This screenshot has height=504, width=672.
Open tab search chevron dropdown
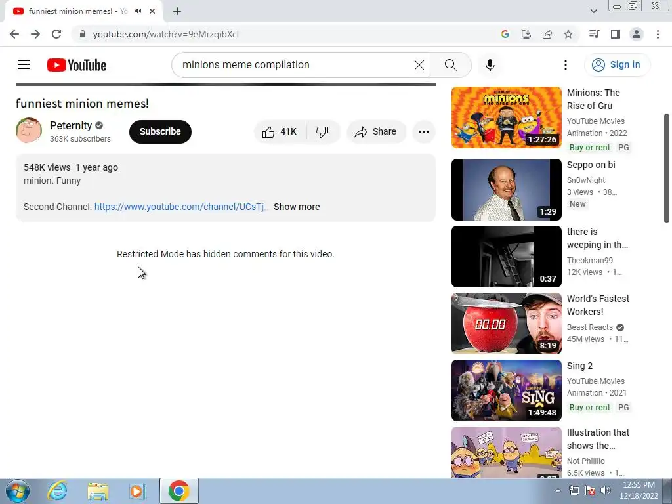coord(593,11)
